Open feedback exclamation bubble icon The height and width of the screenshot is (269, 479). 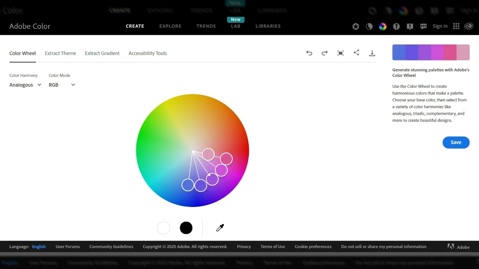coord(410,26)
